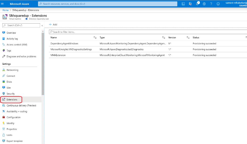Click the Search to filter items field
This screenshot has width=247, height=144.
coord(147,32)
